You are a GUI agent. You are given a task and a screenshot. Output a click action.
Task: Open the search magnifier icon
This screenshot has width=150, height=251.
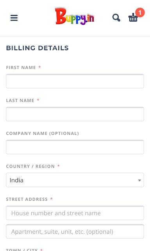(x=116, y=18)
